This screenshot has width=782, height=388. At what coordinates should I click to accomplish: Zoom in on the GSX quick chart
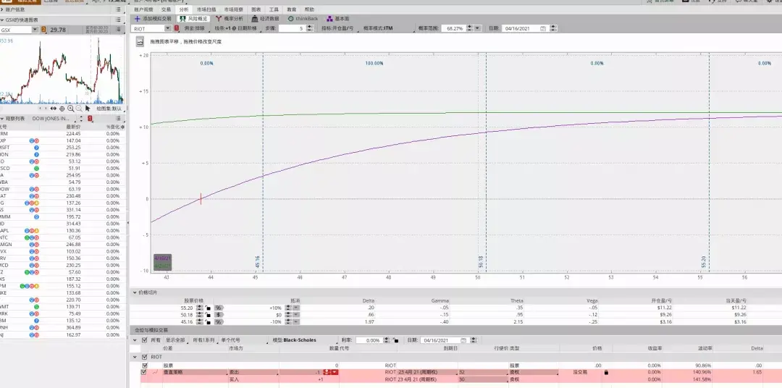pos(70,109)
